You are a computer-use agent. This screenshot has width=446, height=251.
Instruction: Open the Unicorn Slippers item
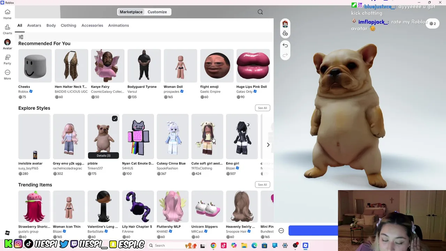click(207, 206)
